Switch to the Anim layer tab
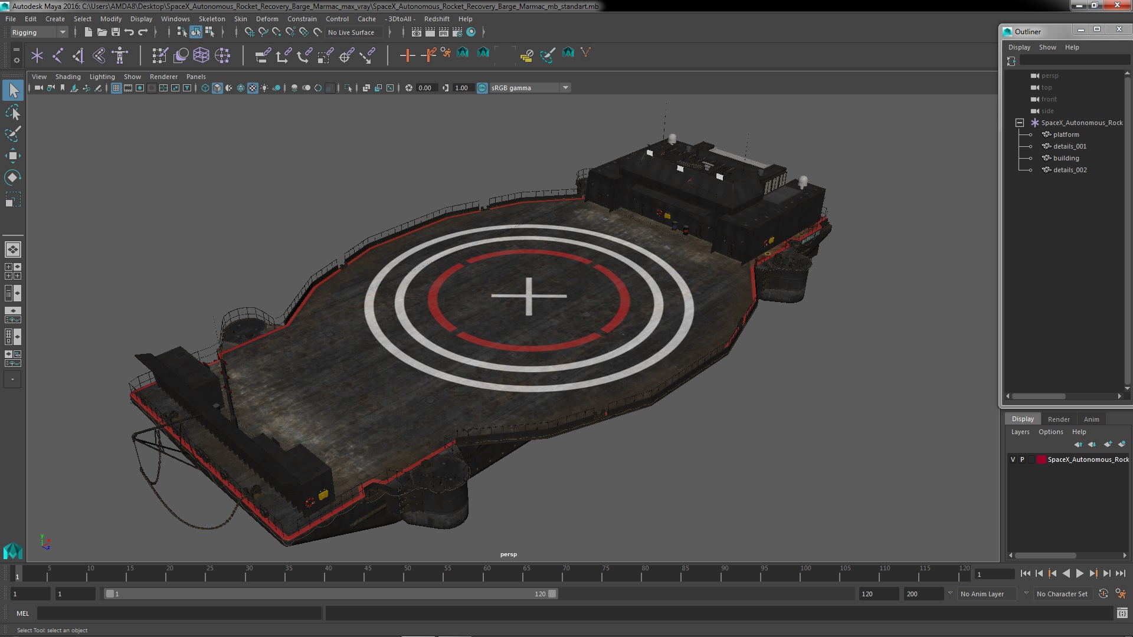This screenshot has height=637, width=1133. [1091, 419]
